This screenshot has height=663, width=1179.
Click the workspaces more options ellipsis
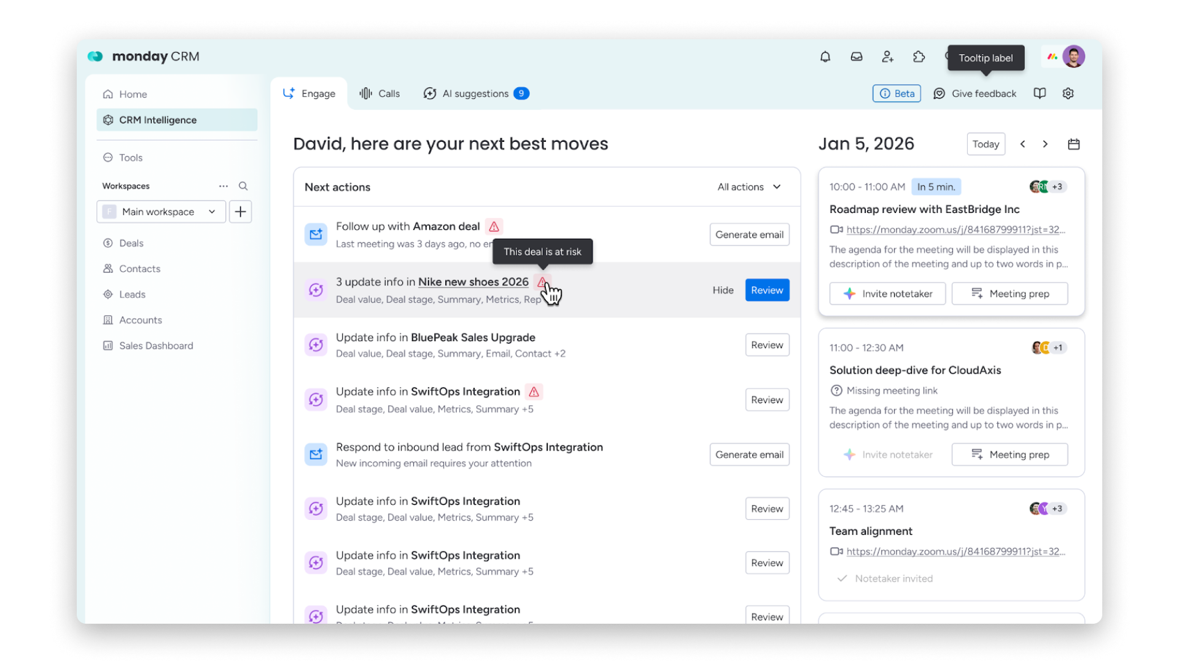pyautogui.click(x=224, y=186)
